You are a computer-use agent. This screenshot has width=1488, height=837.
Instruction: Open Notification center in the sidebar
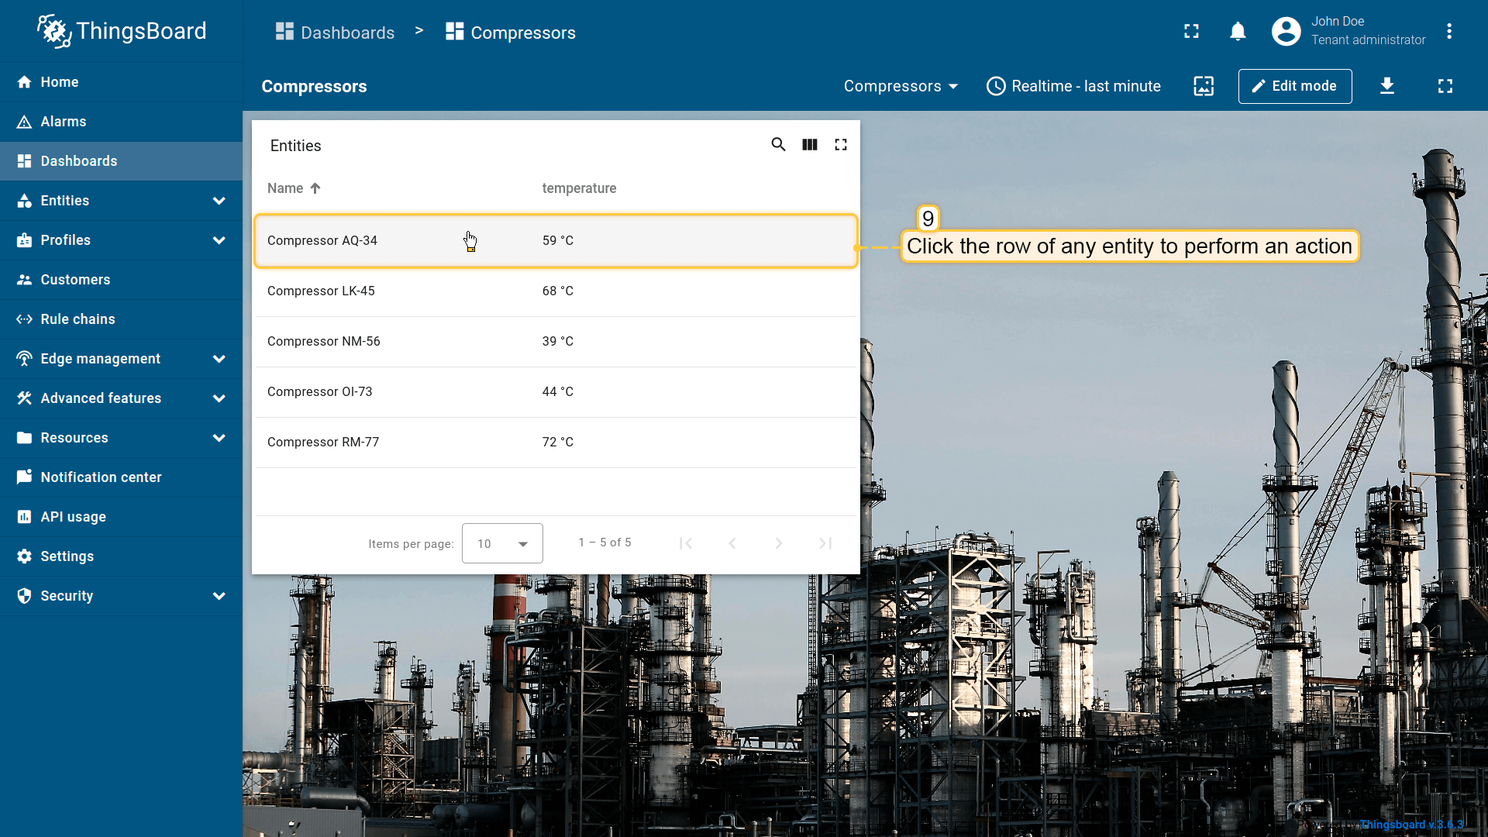(x=101, y=477)
